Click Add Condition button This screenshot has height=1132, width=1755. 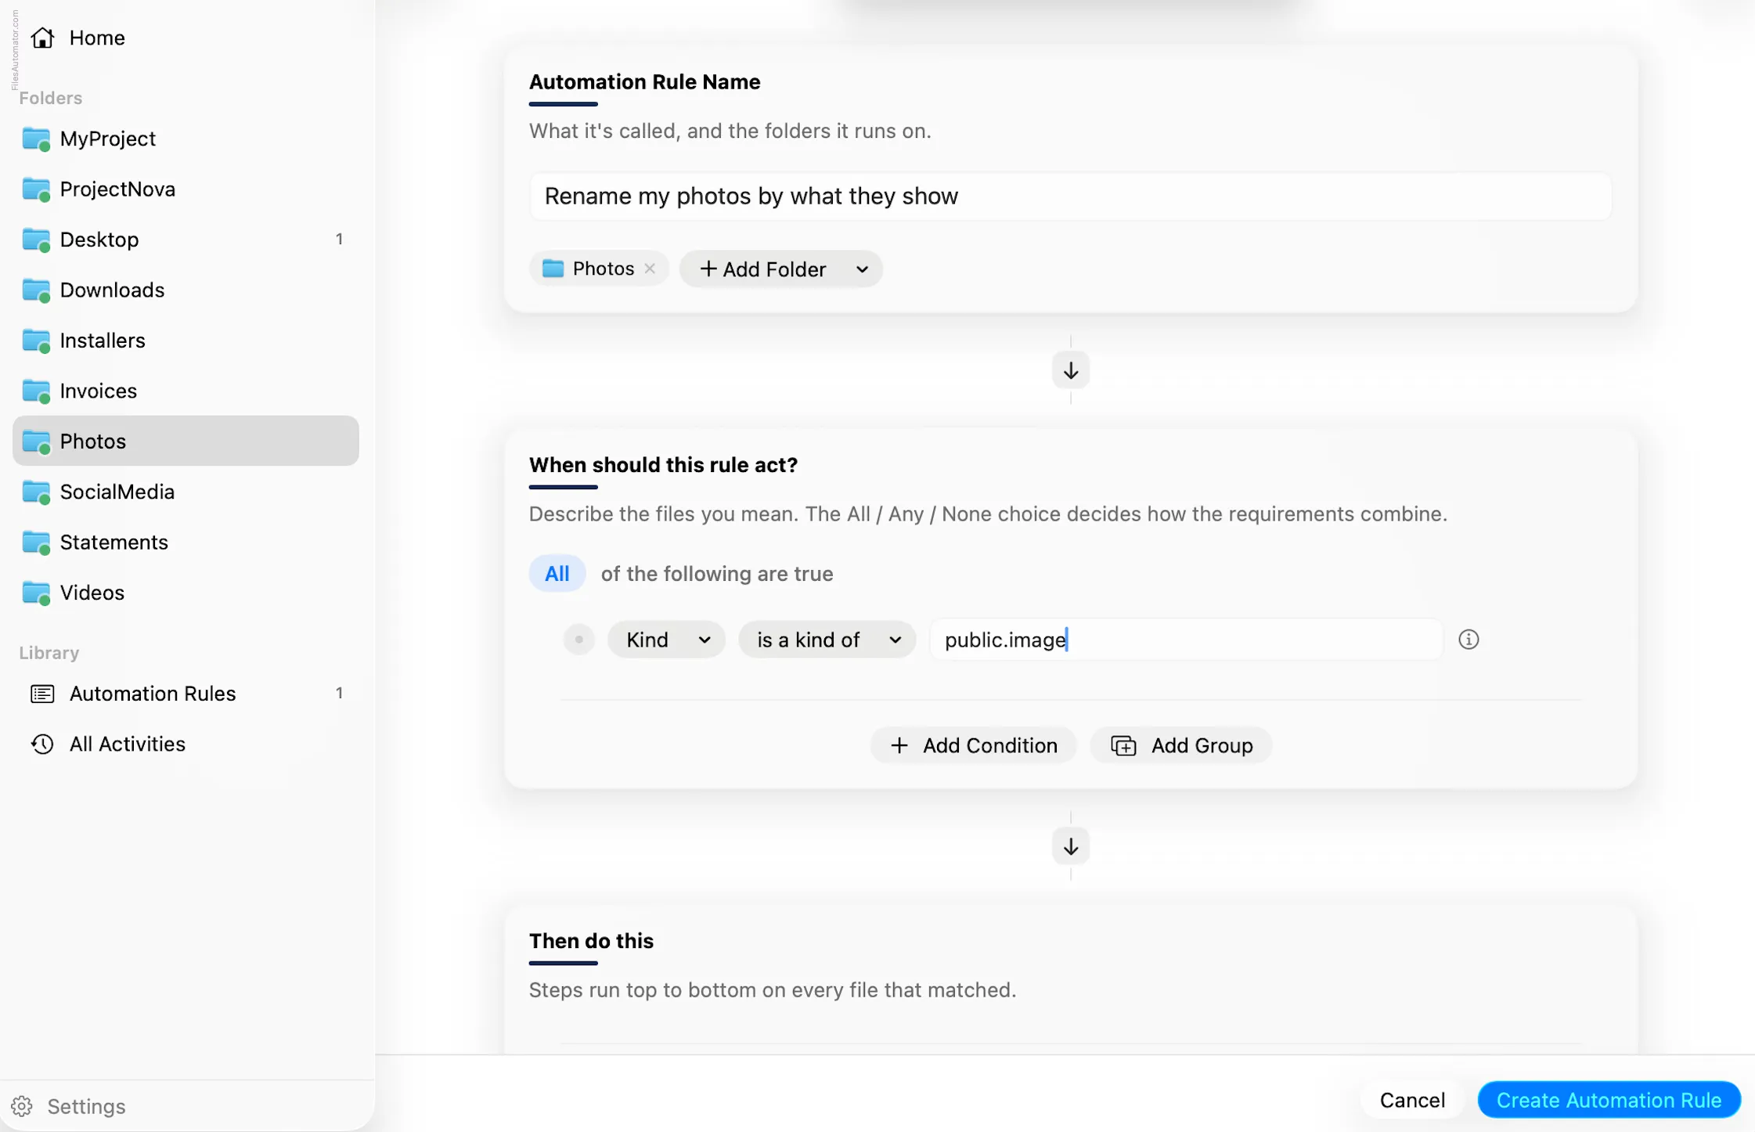(x=973, y=745)
